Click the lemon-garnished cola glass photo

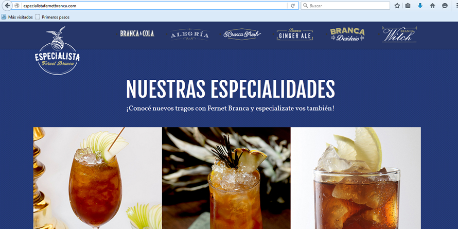(356, 178)
